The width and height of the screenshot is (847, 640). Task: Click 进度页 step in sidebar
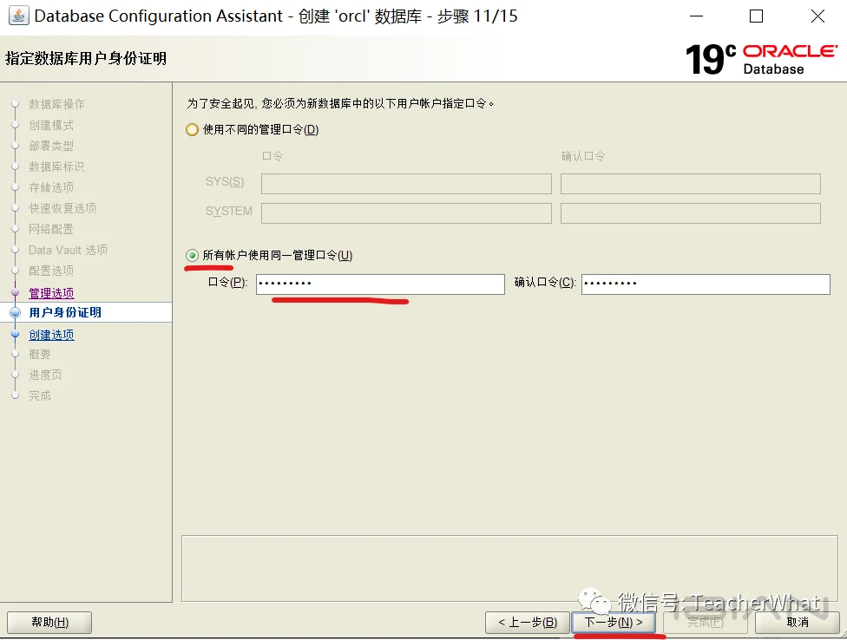click(45, 375)
